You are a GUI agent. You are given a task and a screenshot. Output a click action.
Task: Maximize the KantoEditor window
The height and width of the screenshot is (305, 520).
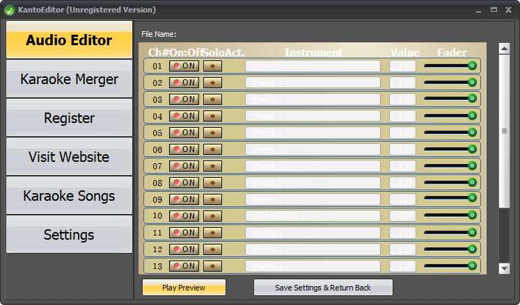point(494,10)
